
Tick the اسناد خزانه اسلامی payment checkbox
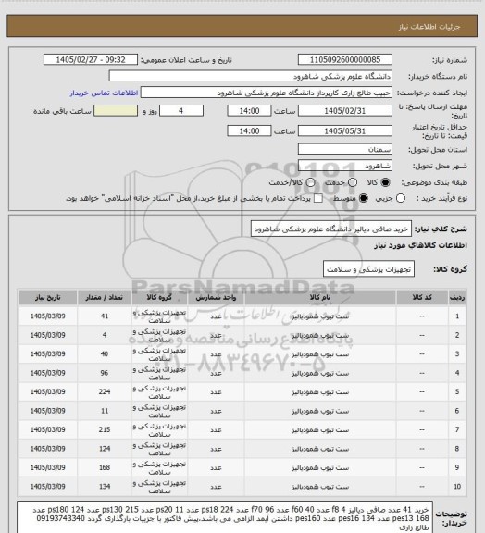pyautogui.click(x=318, y=198)
